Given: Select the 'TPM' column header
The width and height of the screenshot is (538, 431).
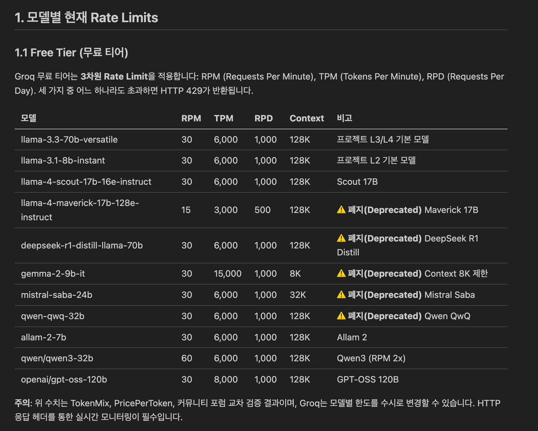Looking at the screenshot, I should pos(224,118).
